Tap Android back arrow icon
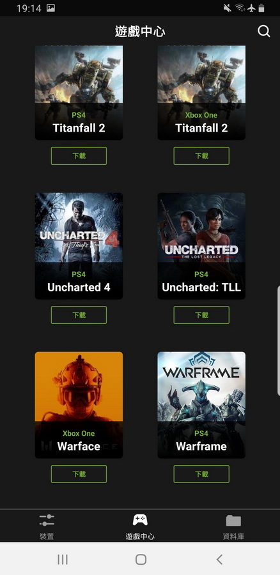This screenshot has width=280, height=575. click(x=219, y=559)
